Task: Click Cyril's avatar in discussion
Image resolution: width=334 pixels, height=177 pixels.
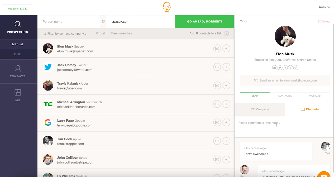Action: coord(326,146)
